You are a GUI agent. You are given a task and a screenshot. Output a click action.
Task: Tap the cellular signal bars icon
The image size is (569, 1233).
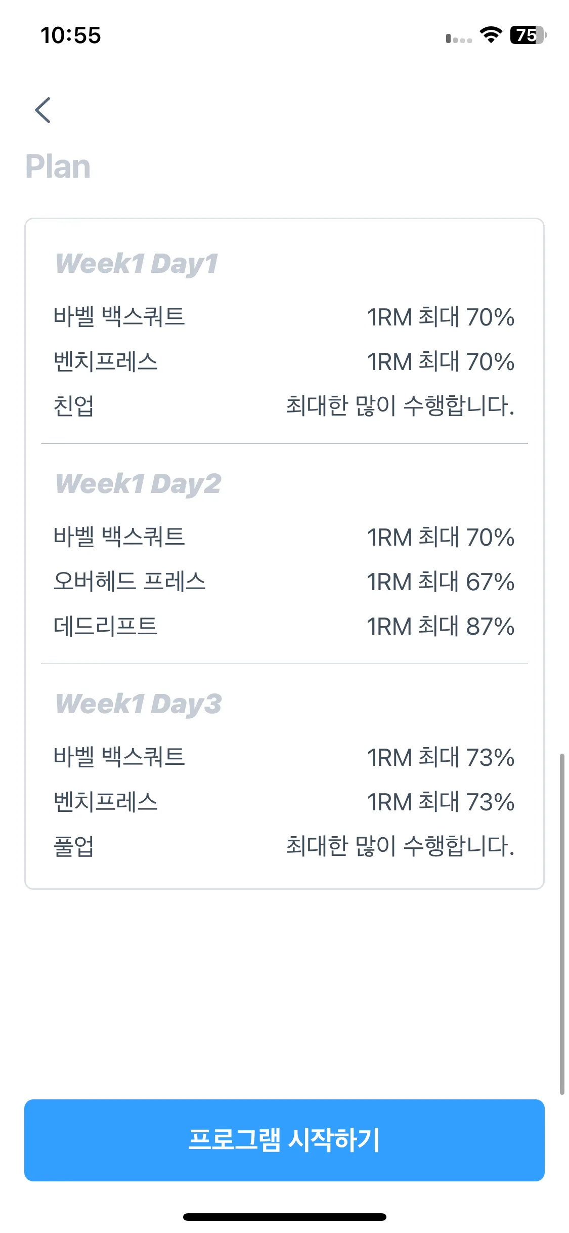tap(459, 38)
